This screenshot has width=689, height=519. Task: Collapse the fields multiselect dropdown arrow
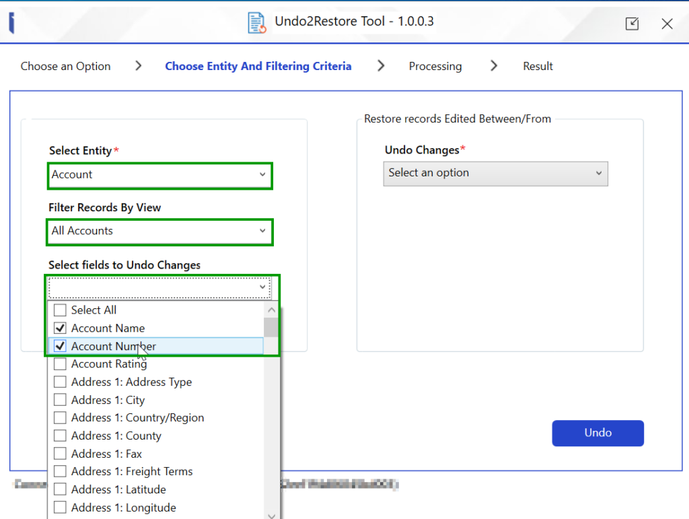tap(262, 287)
